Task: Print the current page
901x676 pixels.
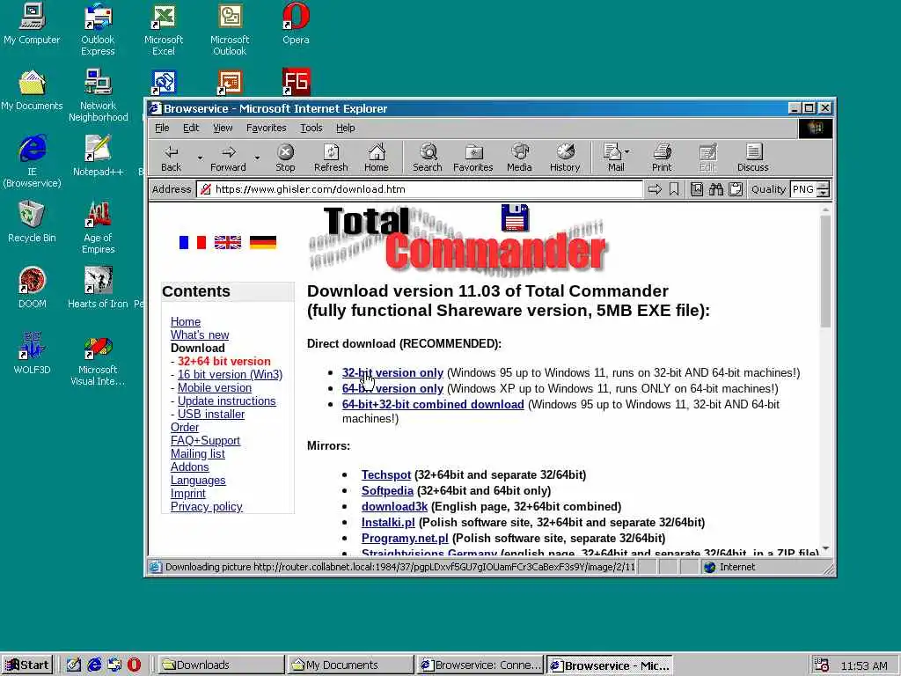Action: pos(662,158)
